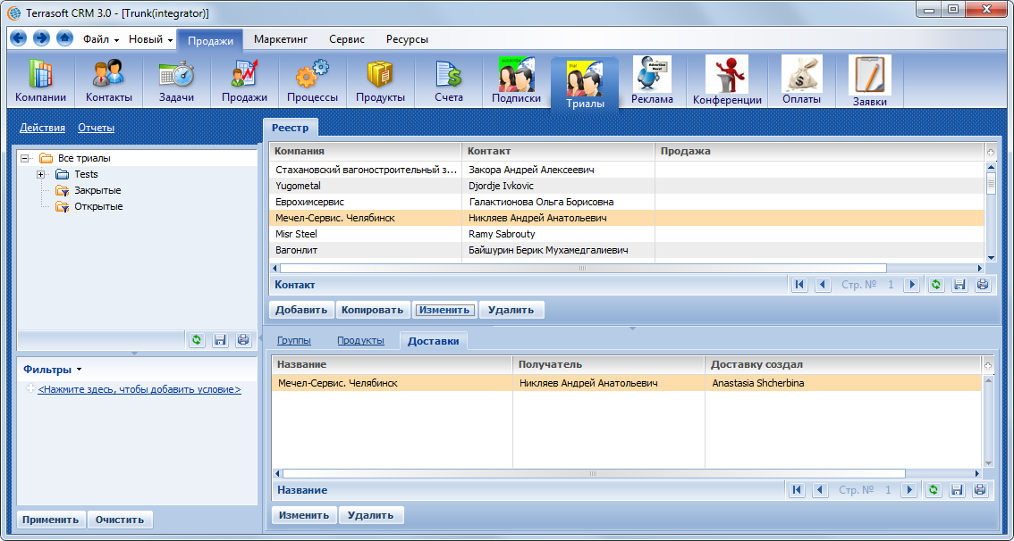The image size is (1014, 541).
Task: Save the Реестр grid settings
Action: pos(959,285)
